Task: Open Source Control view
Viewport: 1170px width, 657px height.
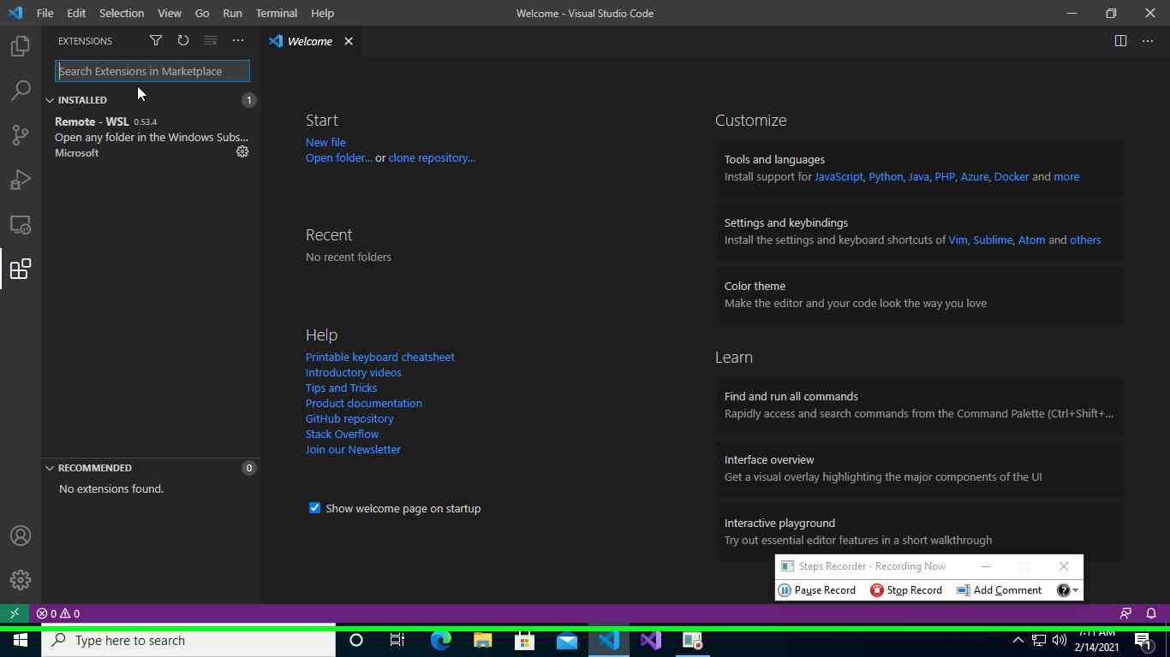Action: 21,135
